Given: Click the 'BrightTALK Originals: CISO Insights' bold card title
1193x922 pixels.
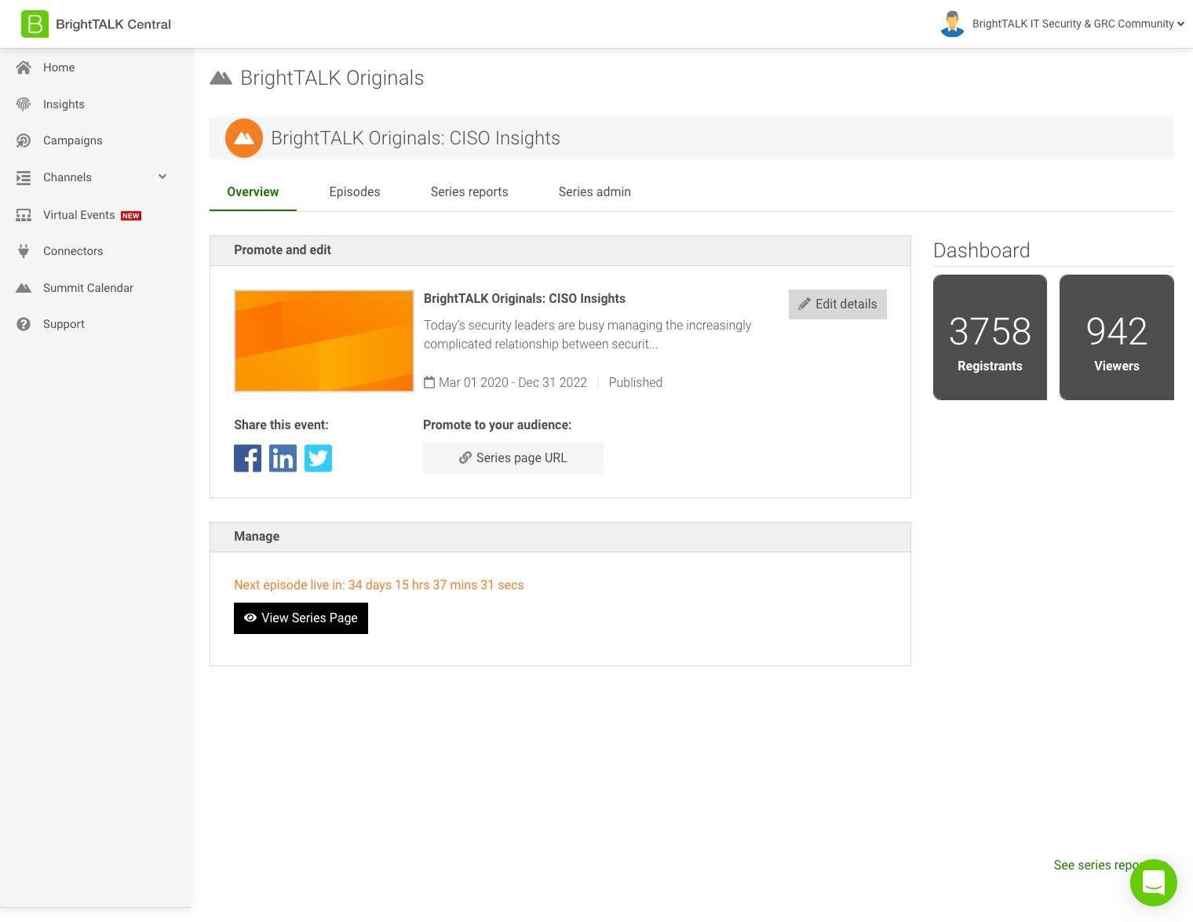Looking at the screenshot, I should 524,299.
